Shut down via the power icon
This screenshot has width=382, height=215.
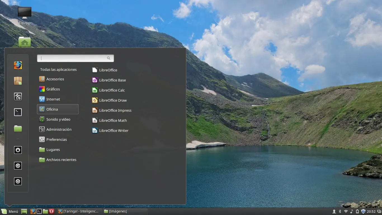[18, 181]
